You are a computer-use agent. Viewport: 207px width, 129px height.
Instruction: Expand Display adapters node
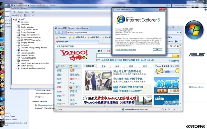tap(16, 27)
